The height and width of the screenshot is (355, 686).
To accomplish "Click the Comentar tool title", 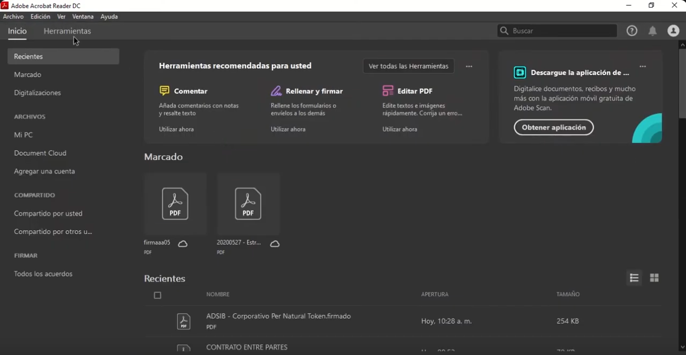I will pyautogui.click(x=191, y=91).
